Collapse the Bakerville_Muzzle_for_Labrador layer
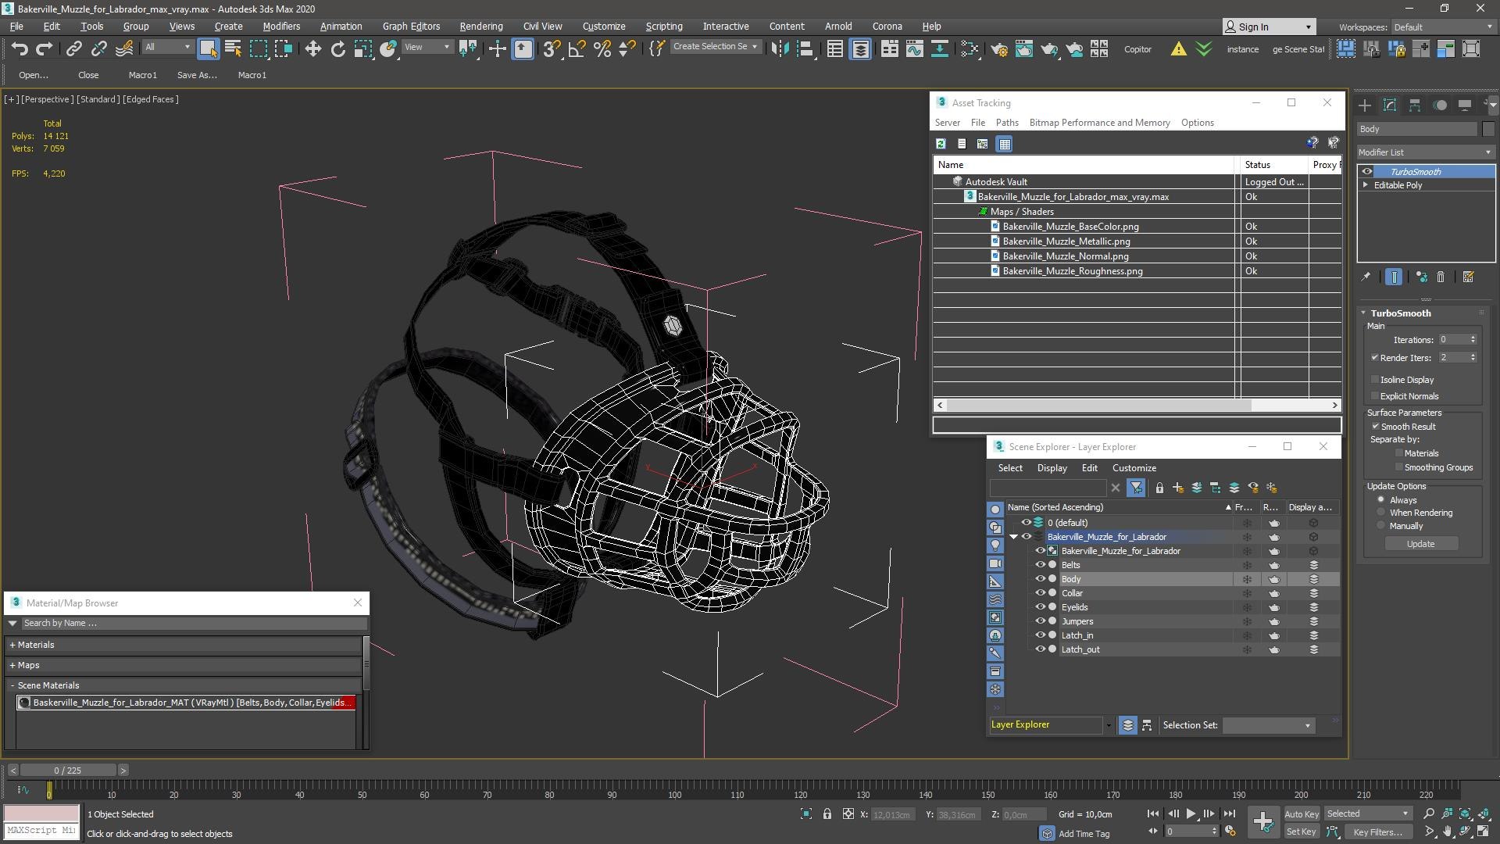The height and width of the screenshot is (844, 1500). pos(1013,537)
